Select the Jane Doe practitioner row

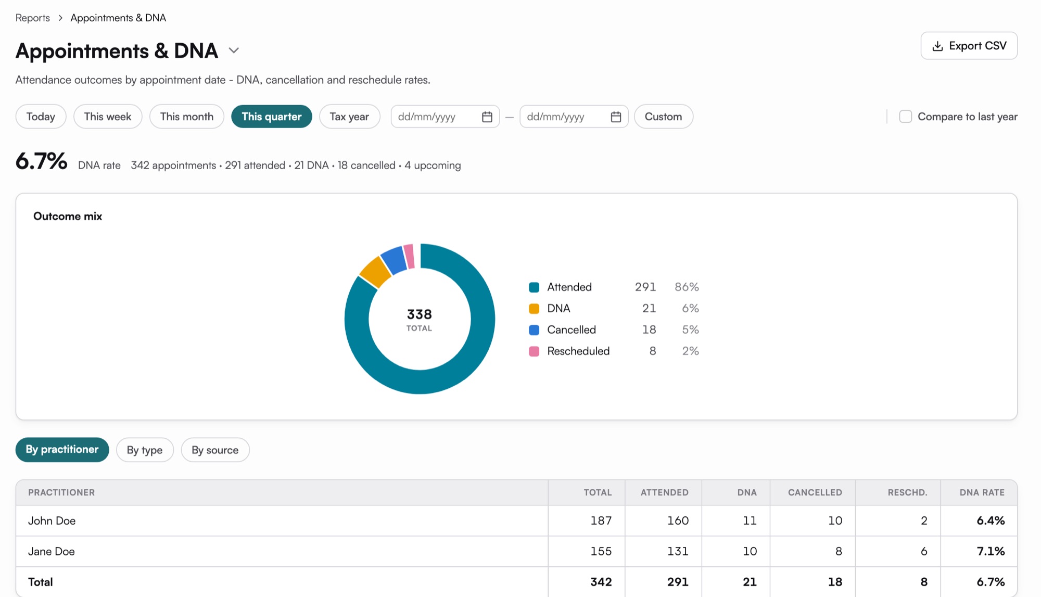pyautogui.click(x=516, y=551)
